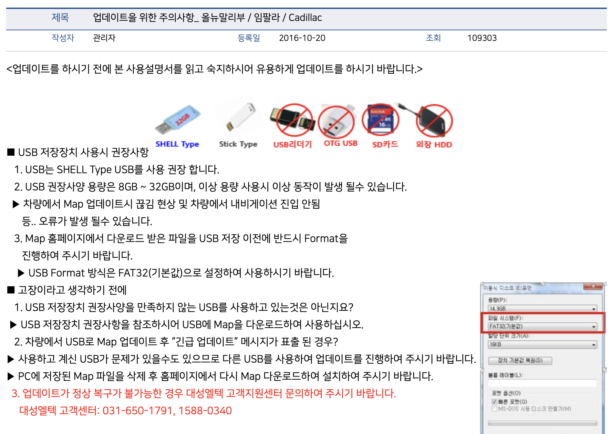Click the crossed-out OTG USB image
This screenshot has width=611, height=434.
click(x=337, y=121)
